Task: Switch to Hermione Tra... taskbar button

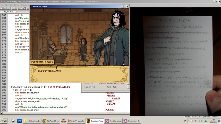Action: pyautogui.click(x=95, y=121)
